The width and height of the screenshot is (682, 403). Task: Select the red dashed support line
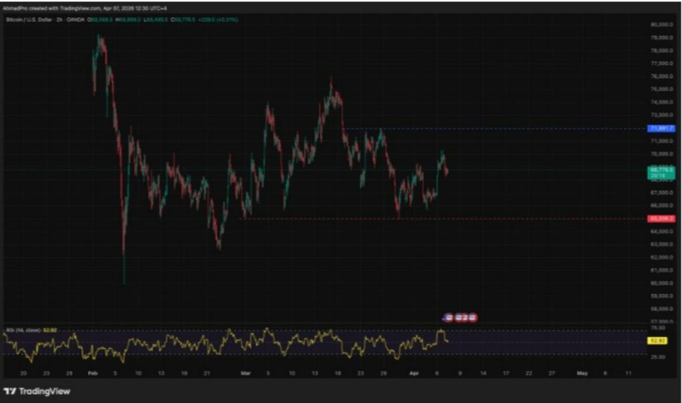tap(444, 218)
